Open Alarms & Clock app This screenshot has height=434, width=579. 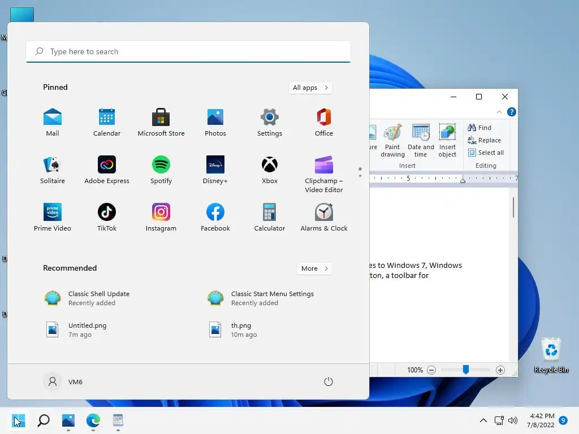[324, 218]
